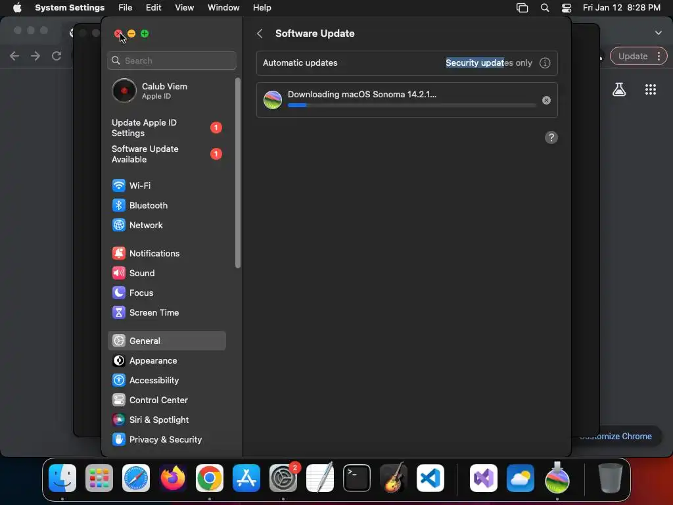Open the Edit menu
Viewport: 673px width, 505px height.
[x=154, y=8]
